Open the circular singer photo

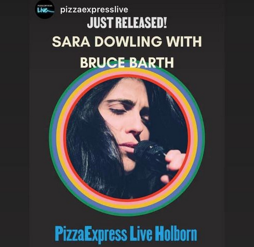point(127,138)
